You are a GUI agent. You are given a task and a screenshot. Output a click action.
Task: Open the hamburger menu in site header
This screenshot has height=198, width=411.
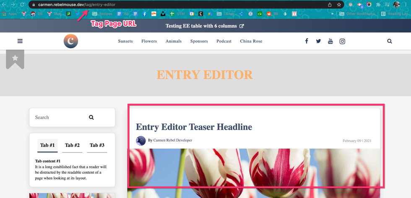pos(20,41)
